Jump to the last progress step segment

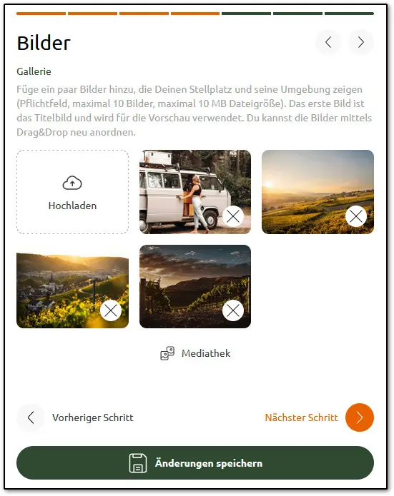point(349,14)
